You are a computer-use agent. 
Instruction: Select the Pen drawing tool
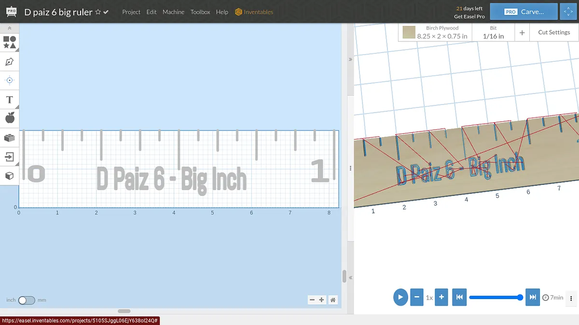pos(10,62)
